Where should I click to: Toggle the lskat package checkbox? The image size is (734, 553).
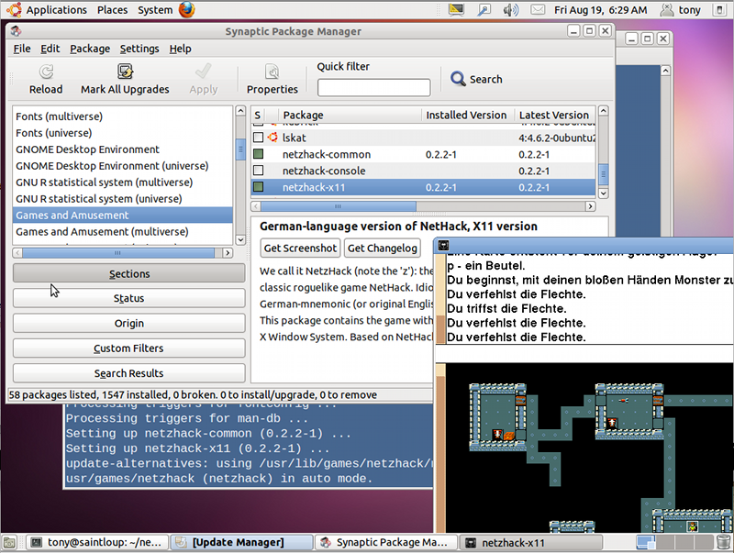[x=258, y=137]
